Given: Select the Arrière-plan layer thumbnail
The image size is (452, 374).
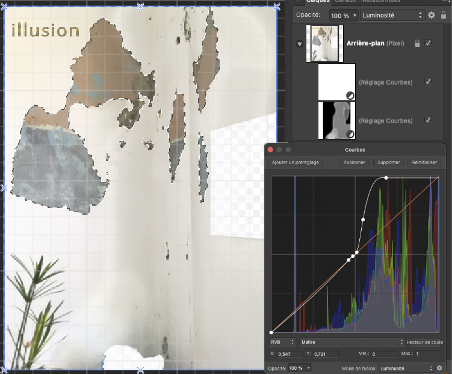Looking at the screenshot, I should click(324, 43).
